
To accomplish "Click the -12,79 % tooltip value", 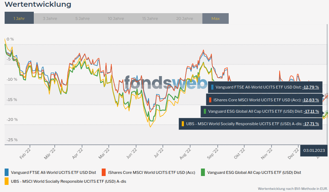I will [x=311, y=87].
